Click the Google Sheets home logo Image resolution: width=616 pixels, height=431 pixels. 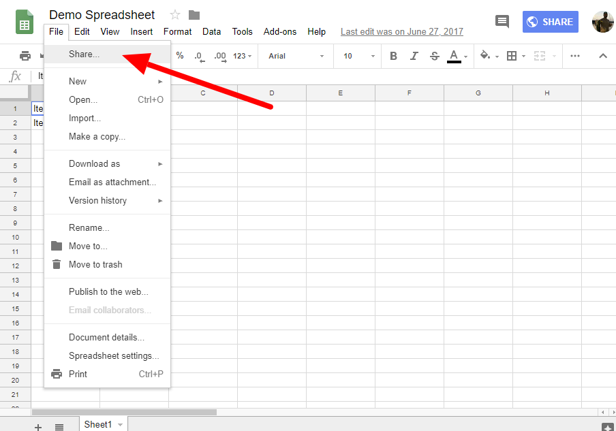coord(25,22)
